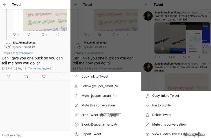211x138 pixels.
Task: Like the News Camera tweet with 20 likes
Action: [185, 57]
